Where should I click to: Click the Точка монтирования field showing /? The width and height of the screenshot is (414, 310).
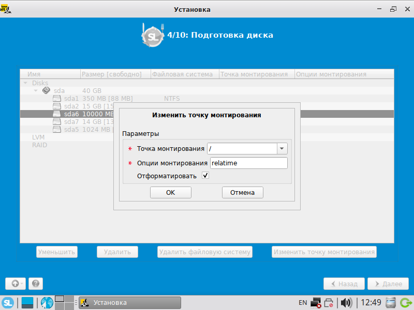242,149
